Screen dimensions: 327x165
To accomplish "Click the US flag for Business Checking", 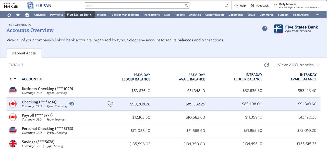I will [x=13, y=91].
